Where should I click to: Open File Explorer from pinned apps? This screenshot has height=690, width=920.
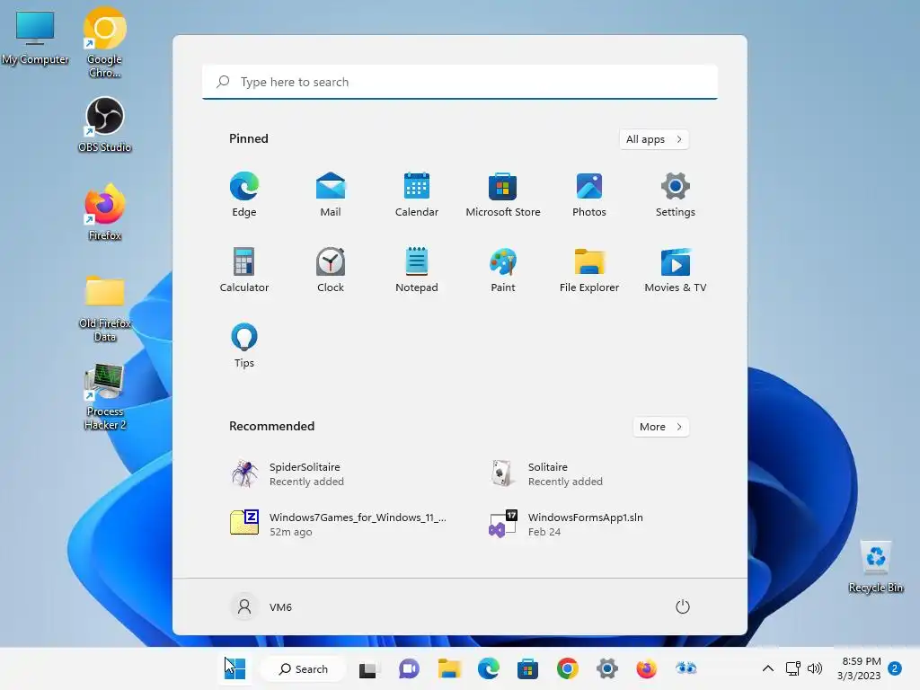589,270
